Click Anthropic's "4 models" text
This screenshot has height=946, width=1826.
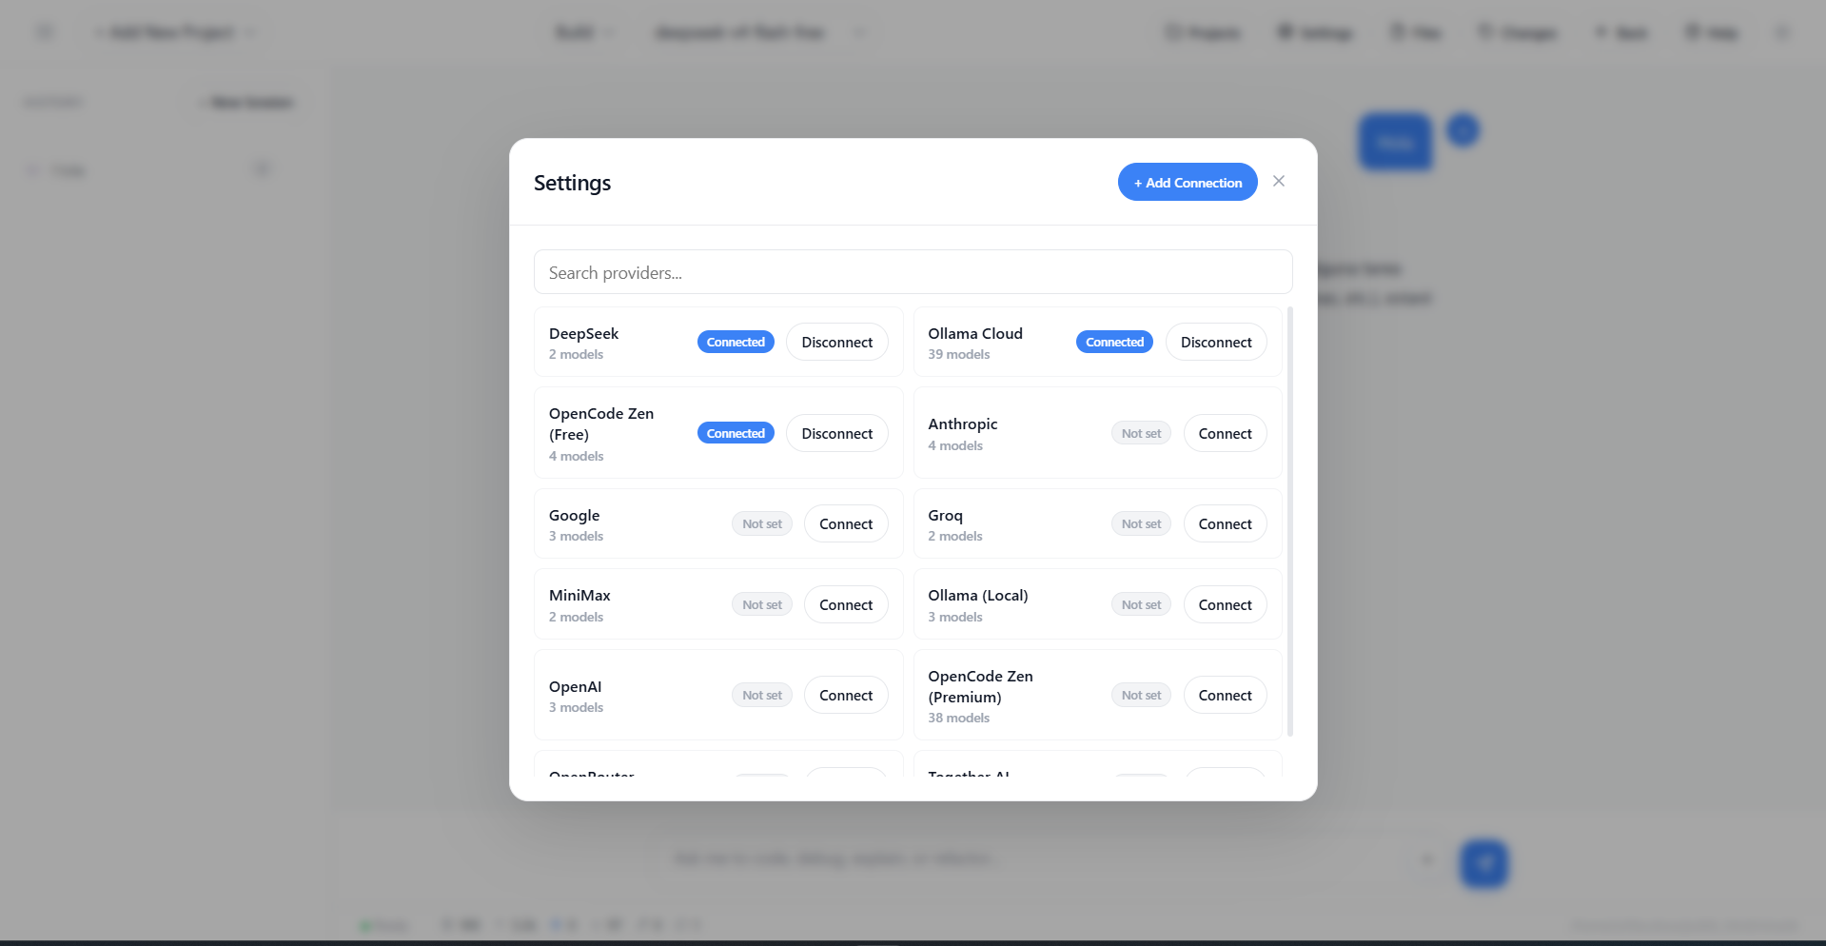[955, 445]
